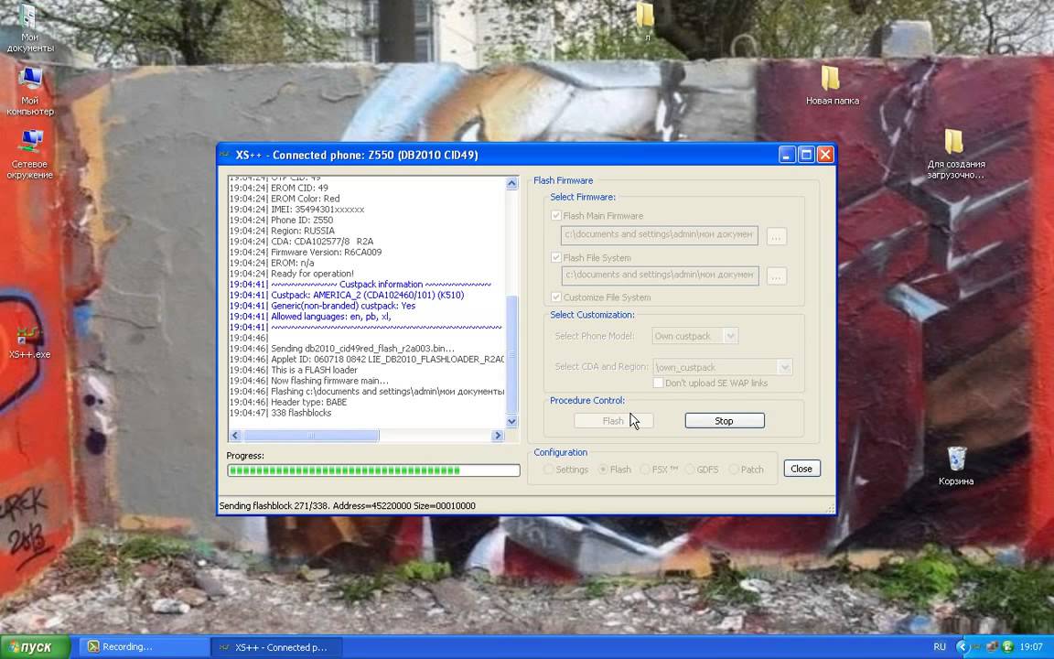This screenshot has width=1054, height=659.
Task: Click the Close button in XS++
Action: (801, 469)
